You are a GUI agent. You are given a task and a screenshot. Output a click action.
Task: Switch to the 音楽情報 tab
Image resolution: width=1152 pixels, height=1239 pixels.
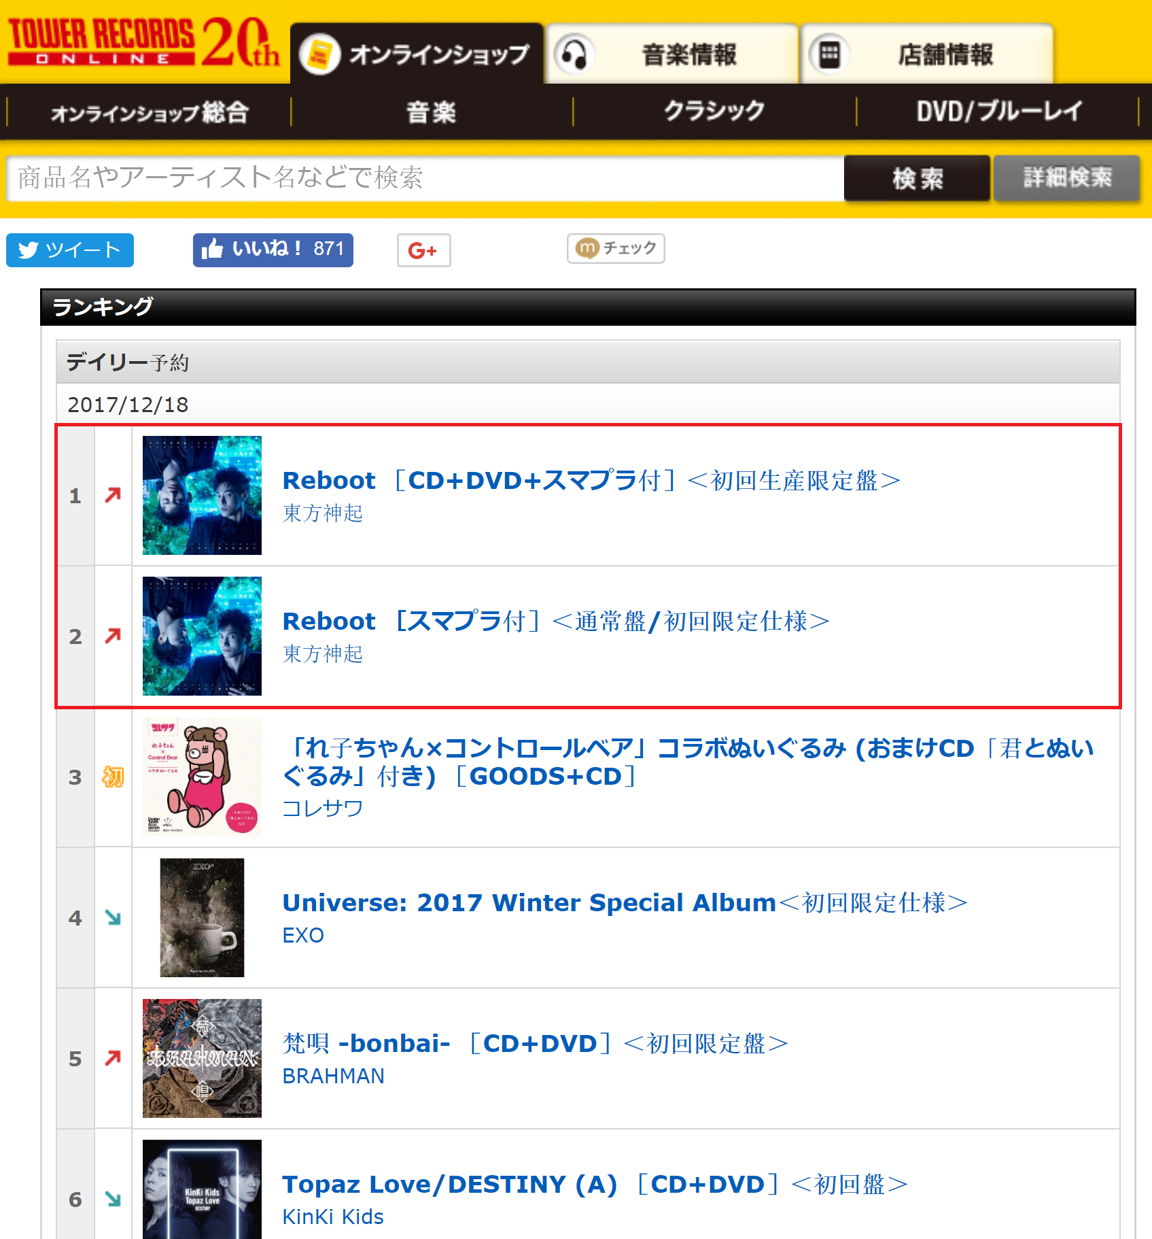[x=671, y=54]
